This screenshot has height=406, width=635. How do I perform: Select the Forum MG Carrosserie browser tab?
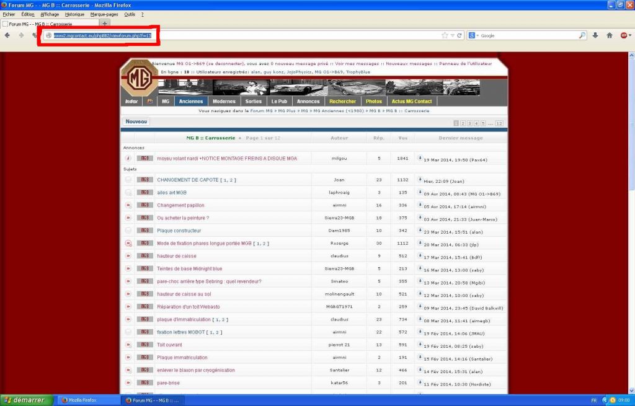tap(50, 24)
